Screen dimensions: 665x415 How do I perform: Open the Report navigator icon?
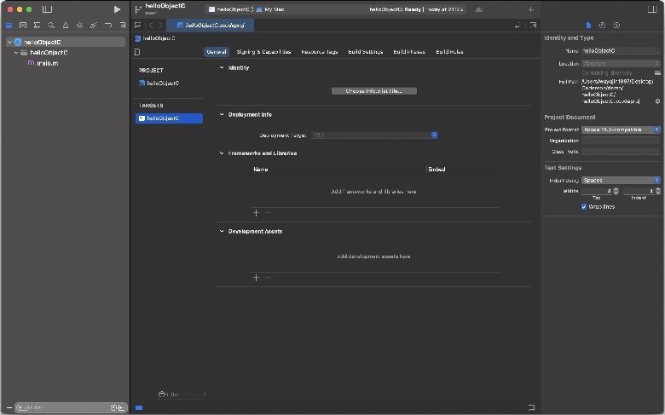pyautogui.click(x=122, y=26)
